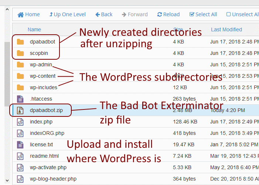This screenshot has height=185, width=259.
Task: Click the 5.33 KB size of wp-activate.php
Action: pos(182,167)
